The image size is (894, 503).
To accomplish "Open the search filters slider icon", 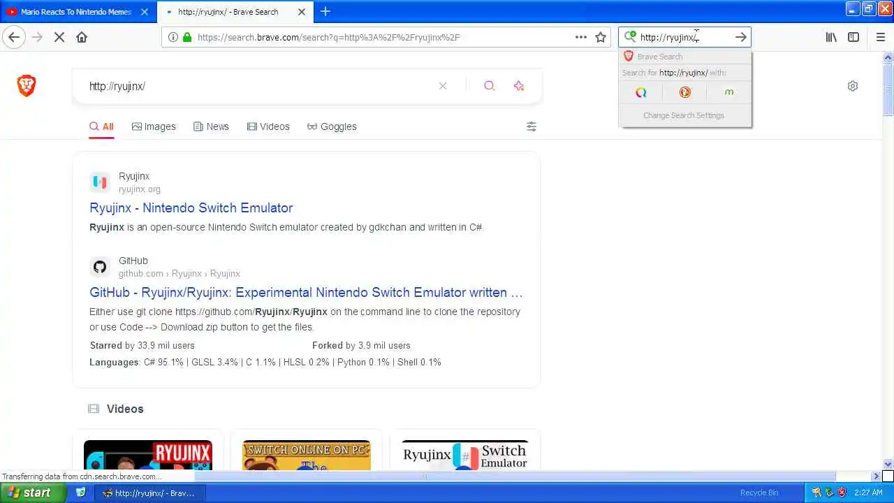I will coord(532,126).
